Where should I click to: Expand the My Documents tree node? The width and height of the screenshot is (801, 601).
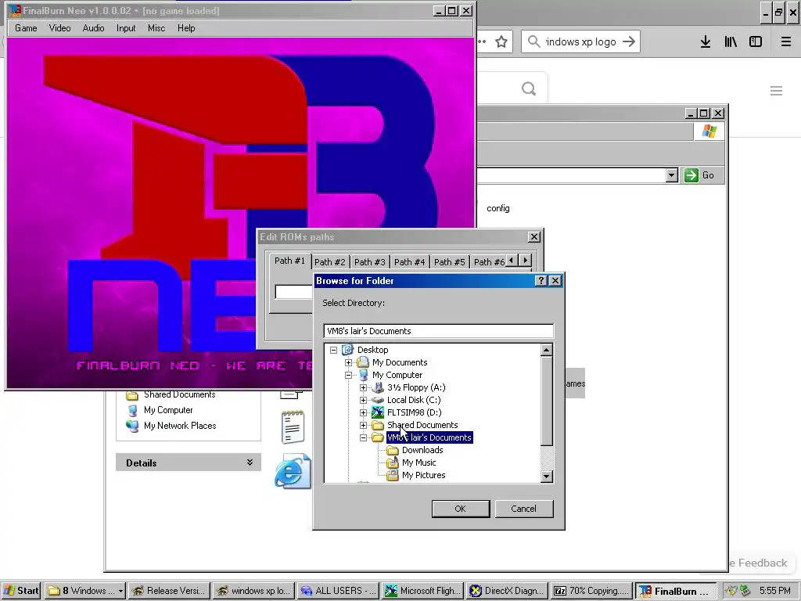pos(348,362)
